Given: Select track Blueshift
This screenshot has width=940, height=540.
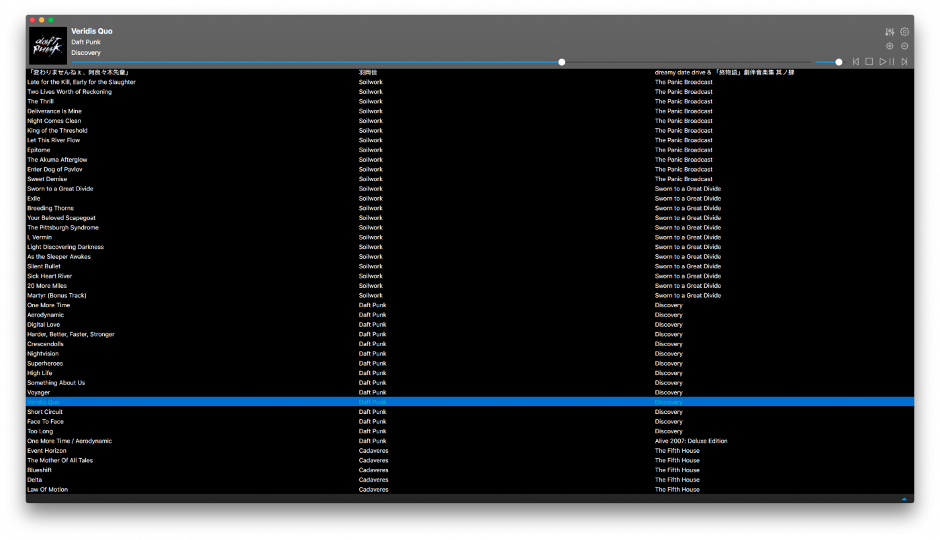Looking at the screenshot, I should pyautogui.click(x=40, y=470).
